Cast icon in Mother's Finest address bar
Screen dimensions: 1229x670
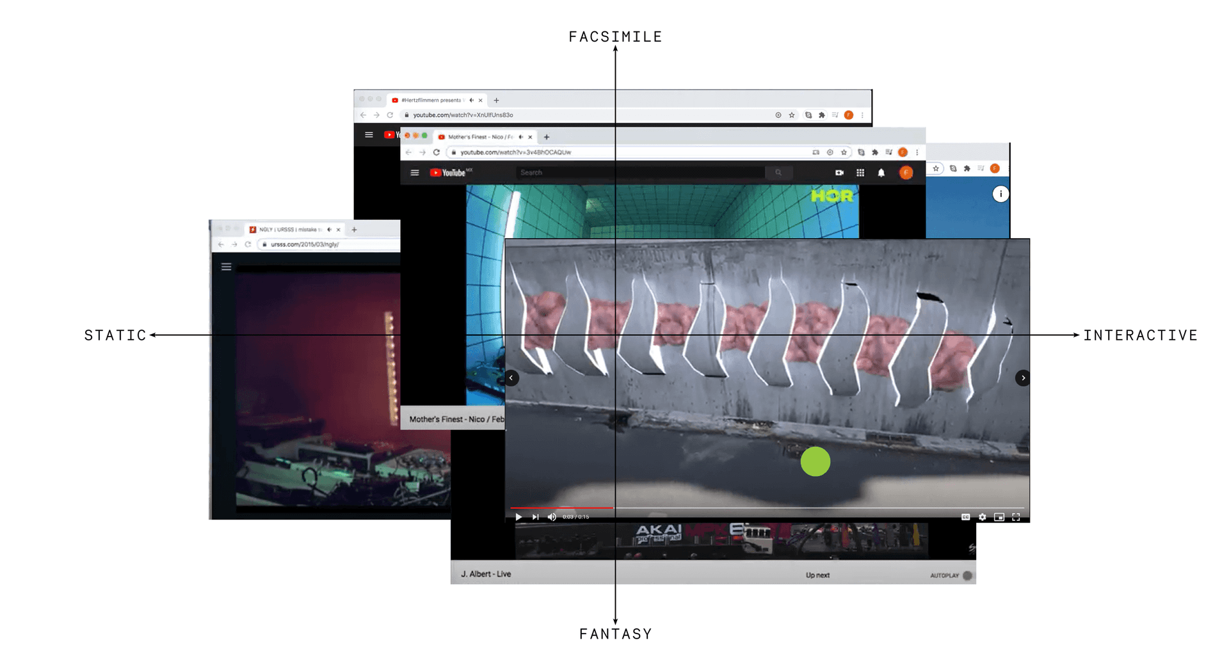[815, 152]
